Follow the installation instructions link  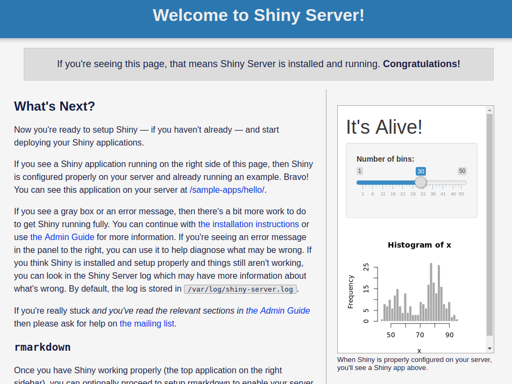[x=248, y=224]
